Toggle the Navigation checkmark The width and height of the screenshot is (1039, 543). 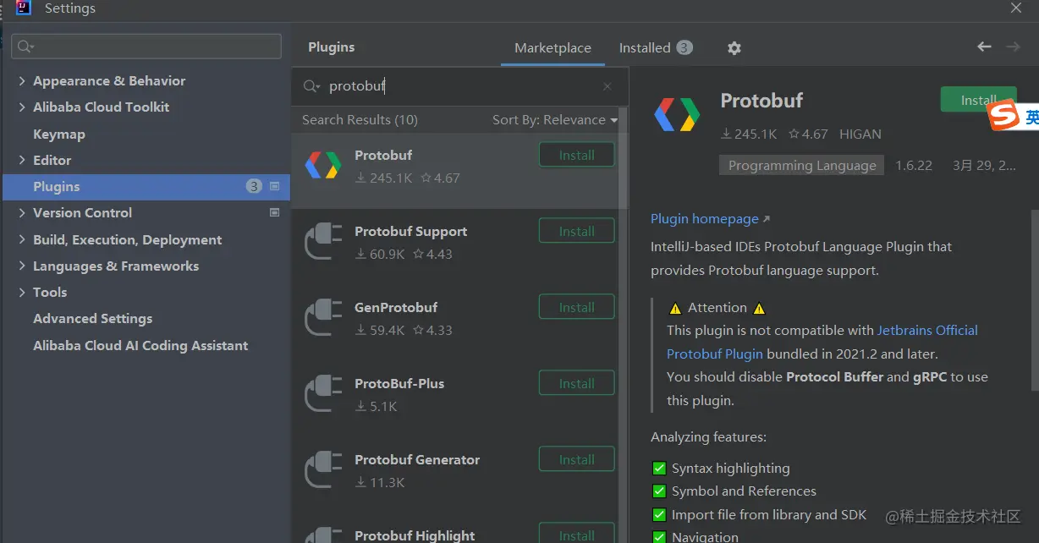660,536
